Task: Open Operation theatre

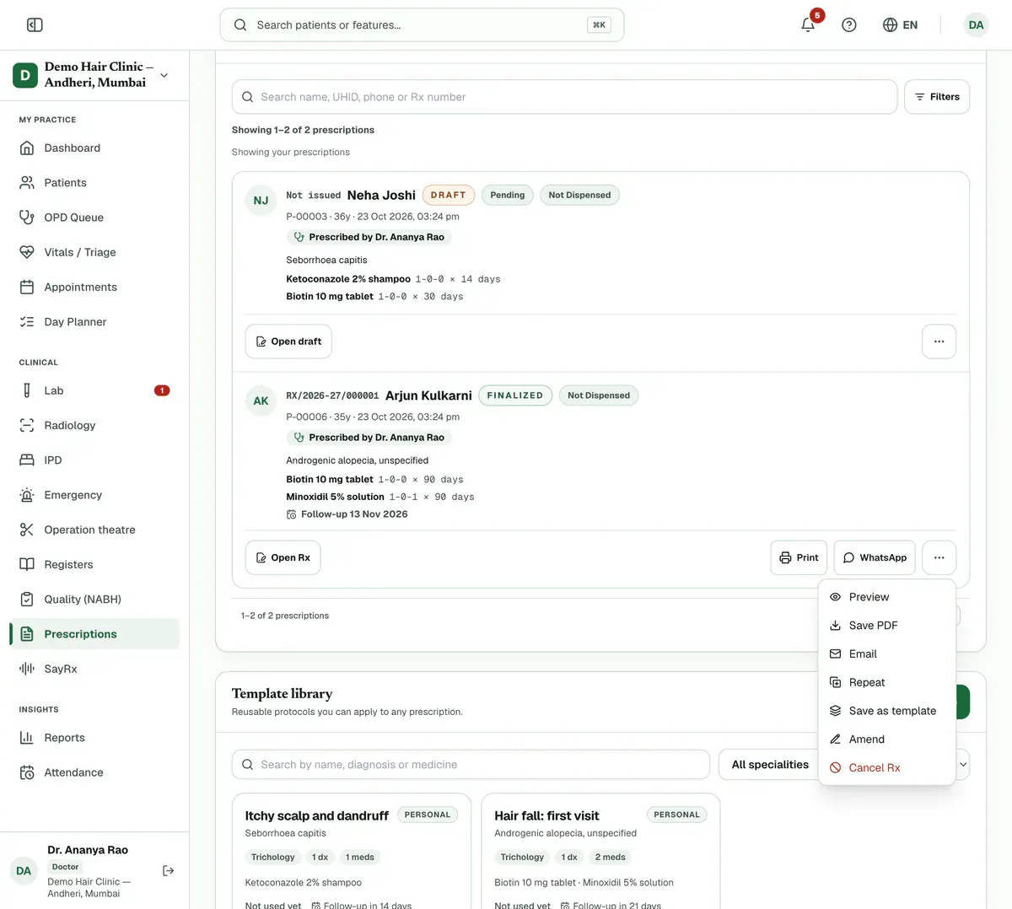Action: tap(94, 530)
